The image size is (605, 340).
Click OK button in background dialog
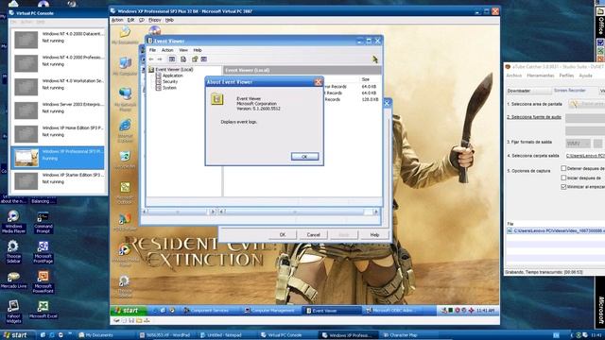pyautogui.click(x=283, y=235)
